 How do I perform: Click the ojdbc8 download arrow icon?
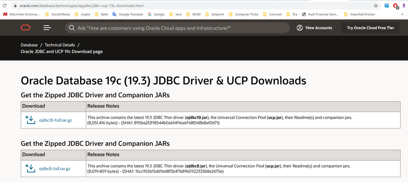31,169
